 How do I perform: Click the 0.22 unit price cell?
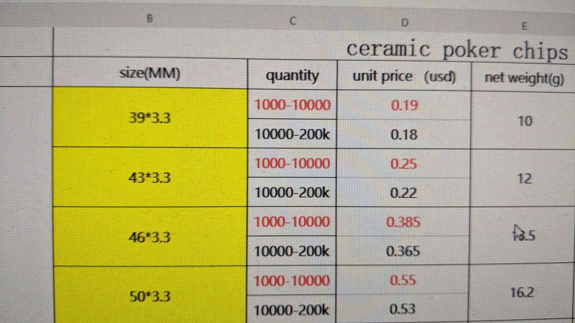pyautogui.click(x=404, y=193)
